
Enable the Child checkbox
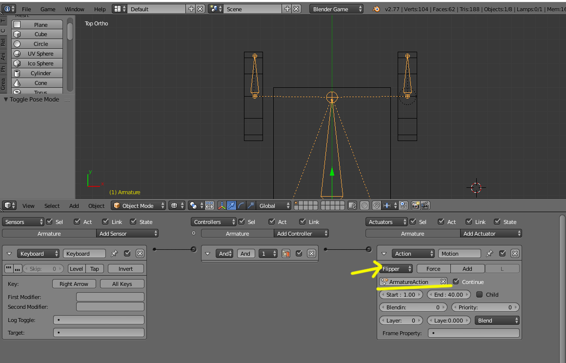(x=479, y=294)
